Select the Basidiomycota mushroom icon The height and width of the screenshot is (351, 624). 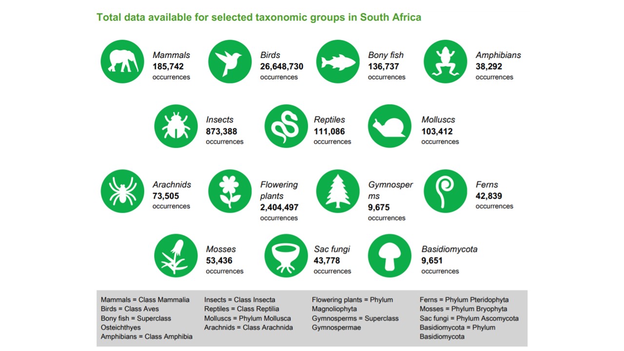(x=390, y=256)
